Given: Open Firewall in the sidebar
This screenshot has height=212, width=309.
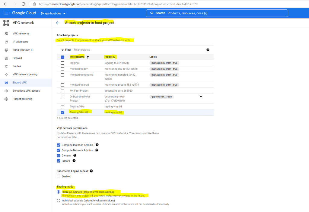Looking at the screenshot, I should click(17, 58).
